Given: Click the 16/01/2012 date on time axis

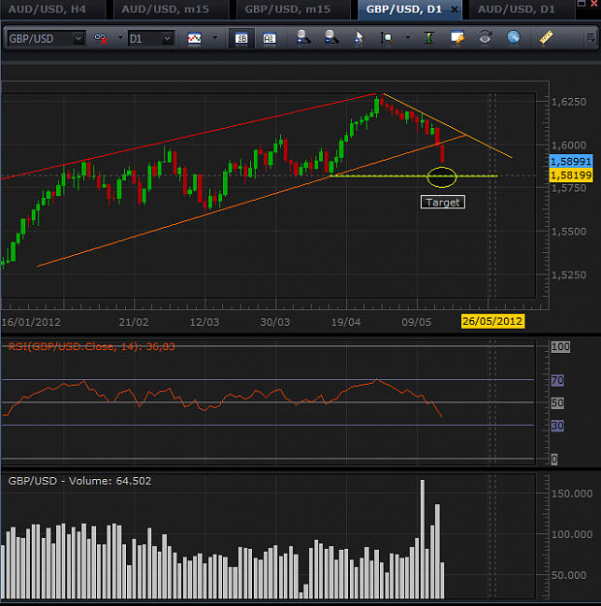Looking at the screenshot, I should [31, 322].
